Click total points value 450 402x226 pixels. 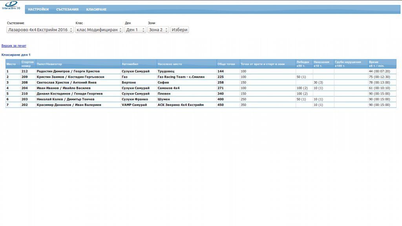(221, 105)
